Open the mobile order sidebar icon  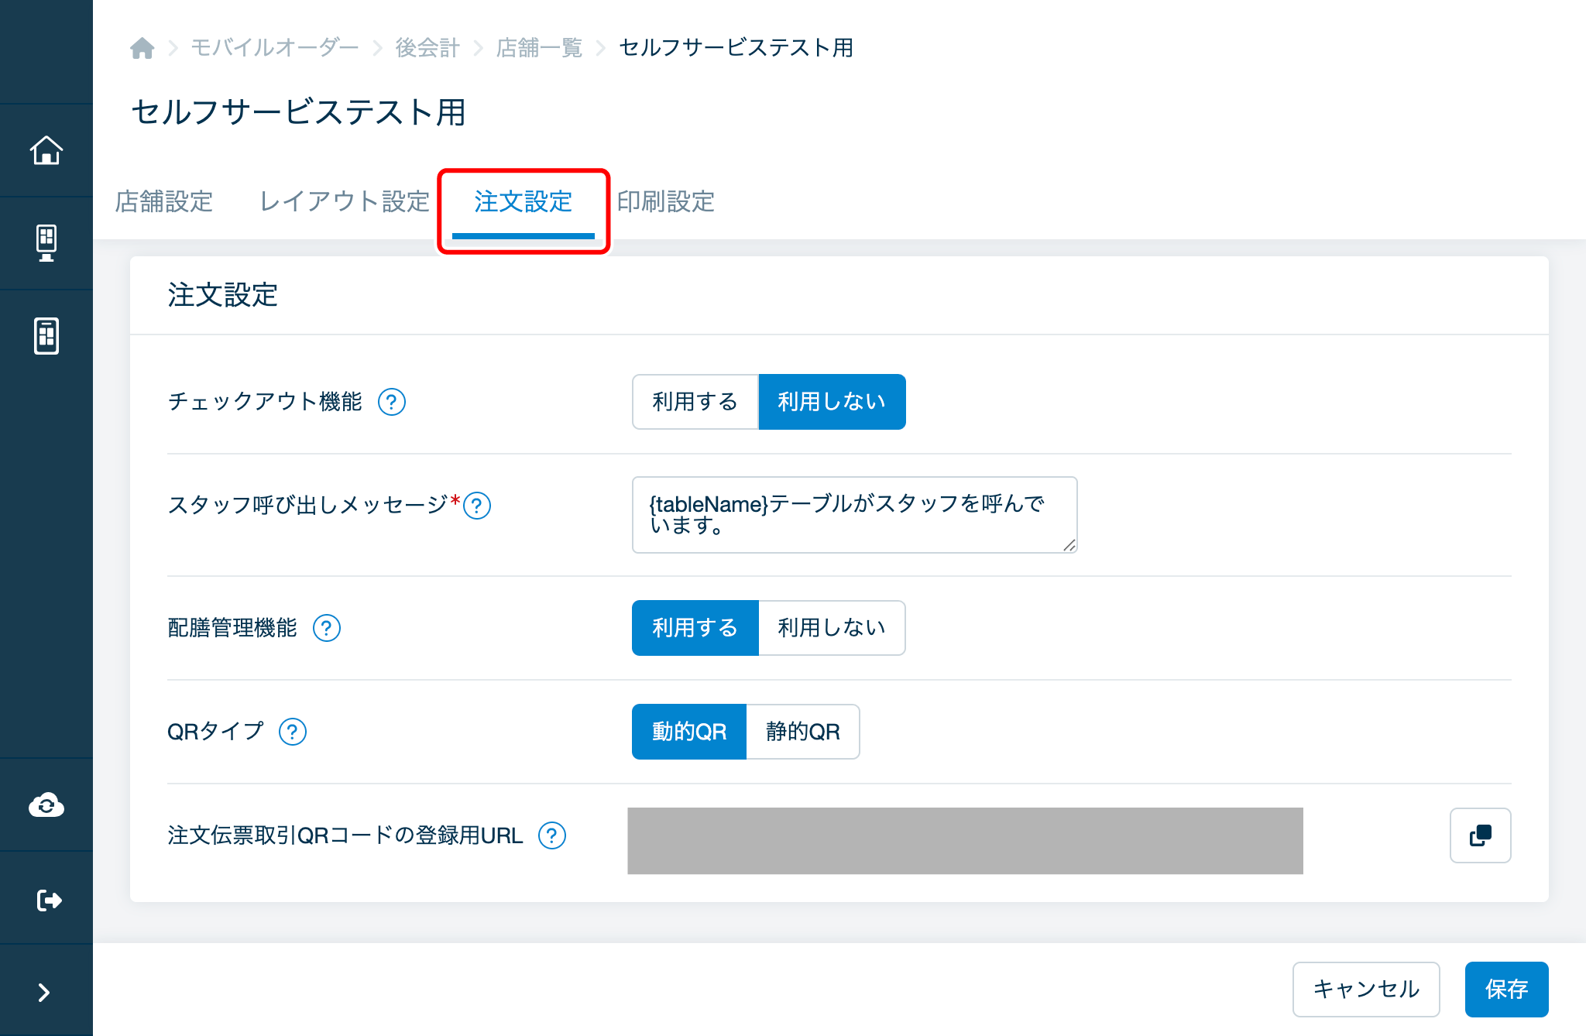[46, 336]
